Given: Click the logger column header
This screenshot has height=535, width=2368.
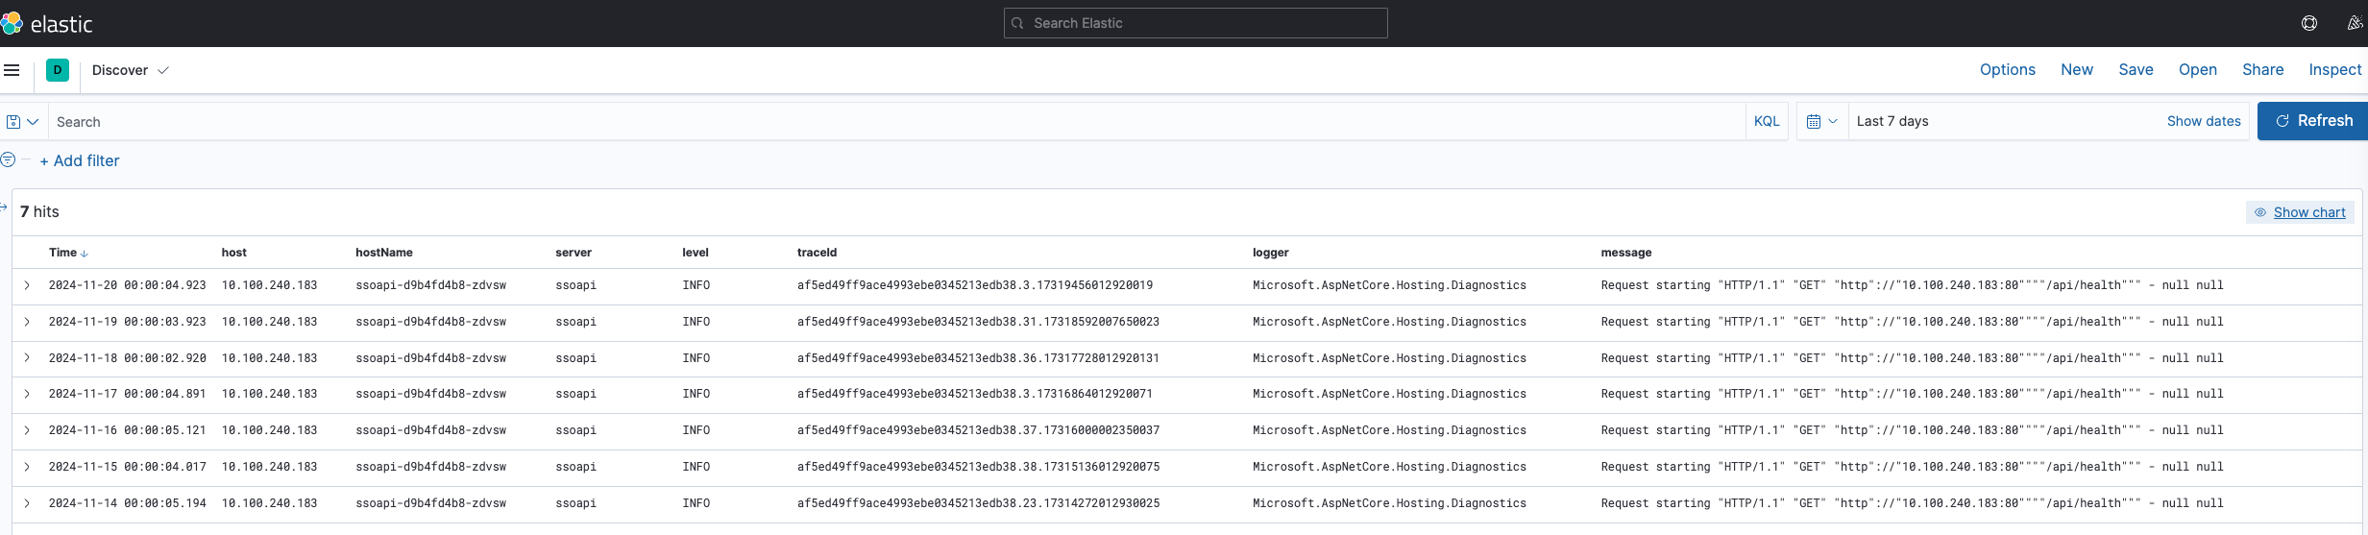Looking at the screenshot, I should click(1271, 253).
